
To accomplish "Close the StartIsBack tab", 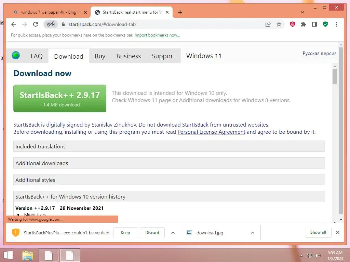I will tap(167, 12).
